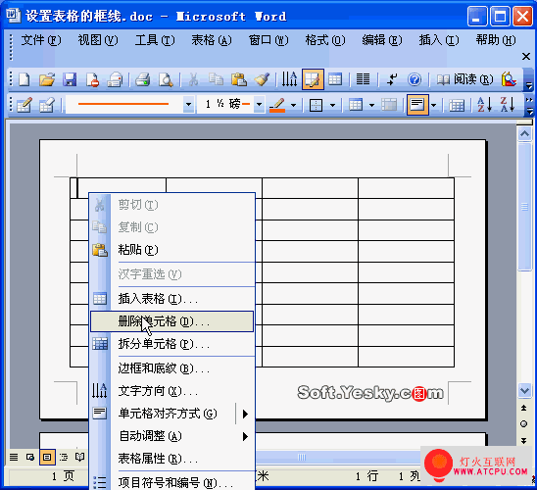537x490 pixels.
Task: Click the Sort Ascending A-Z icon
Action: (x=485, y=105)
